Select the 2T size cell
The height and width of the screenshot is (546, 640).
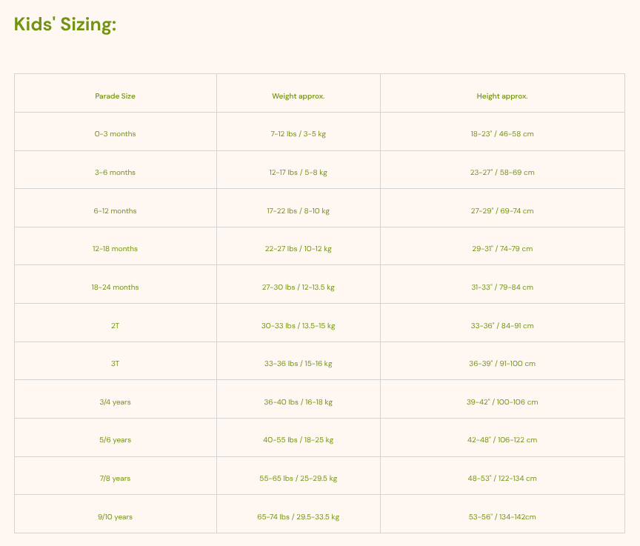115,325
